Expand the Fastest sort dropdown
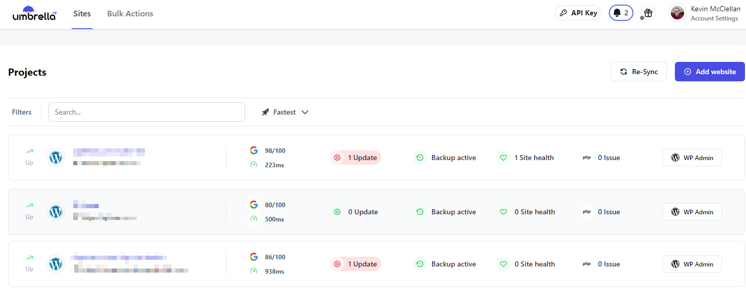The image size is (746, 290). click(286, 112)
